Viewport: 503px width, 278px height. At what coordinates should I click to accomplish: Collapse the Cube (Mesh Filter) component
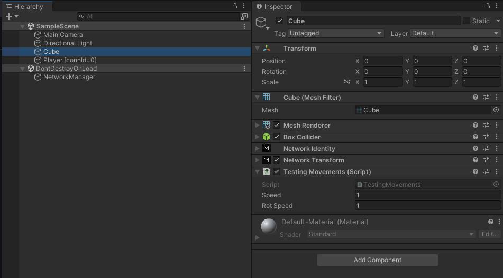point(257,97)
